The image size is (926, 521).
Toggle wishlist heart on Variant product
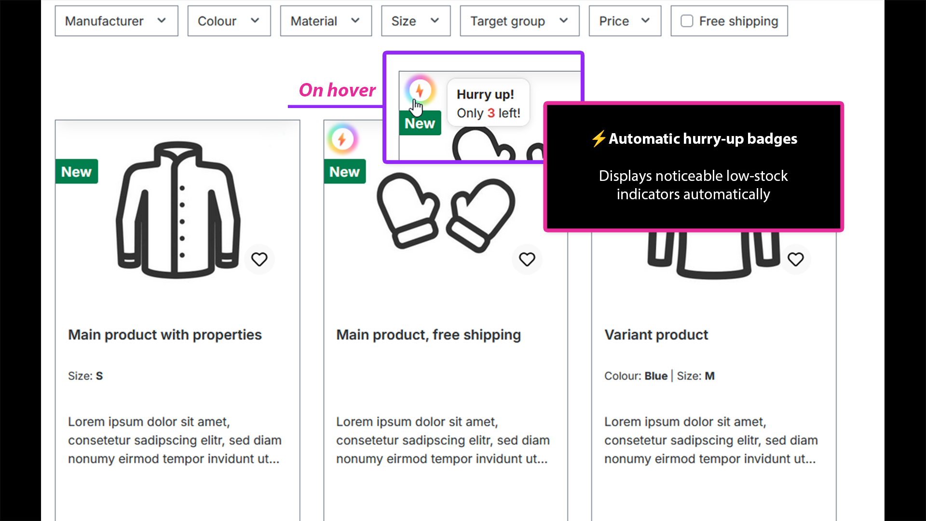coord(795,260)
